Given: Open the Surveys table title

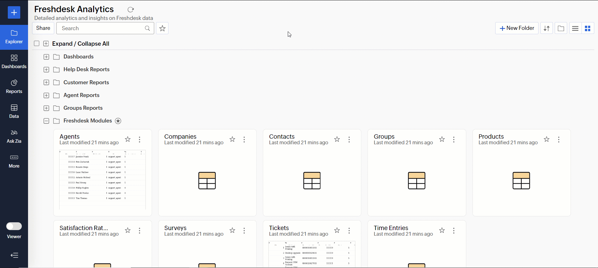Looking at the screenshot, I should pos(175,228).
